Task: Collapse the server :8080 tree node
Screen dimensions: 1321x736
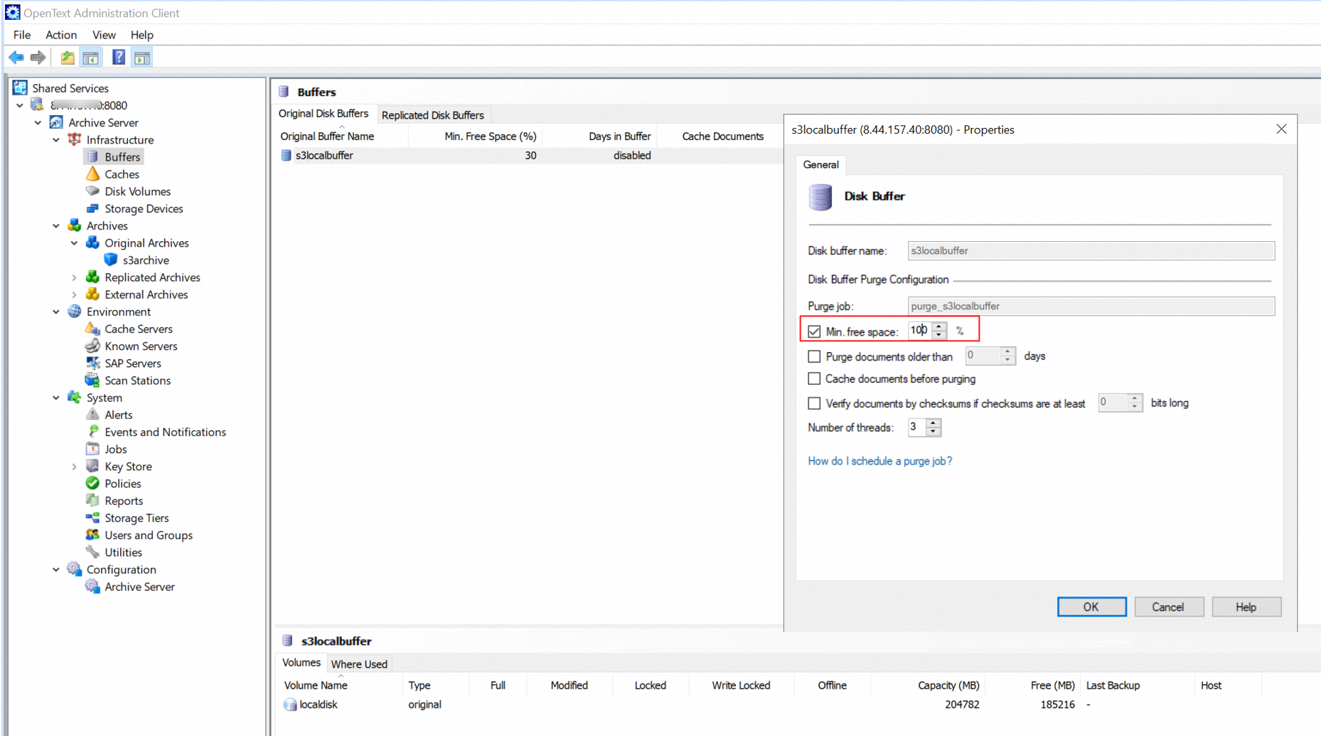Action: tap(20, 105)
